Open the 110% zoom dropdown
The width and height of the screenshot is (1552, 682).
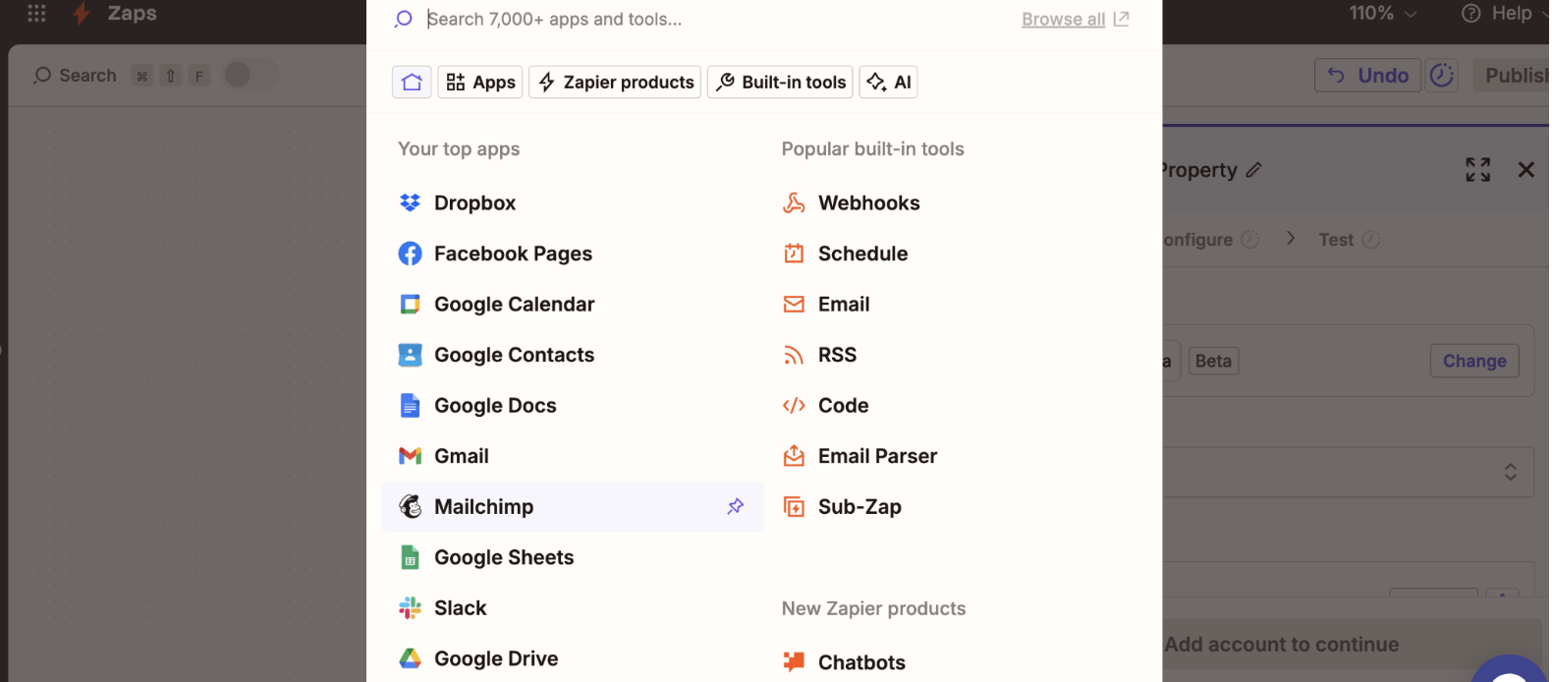[x=1382, y=13]
